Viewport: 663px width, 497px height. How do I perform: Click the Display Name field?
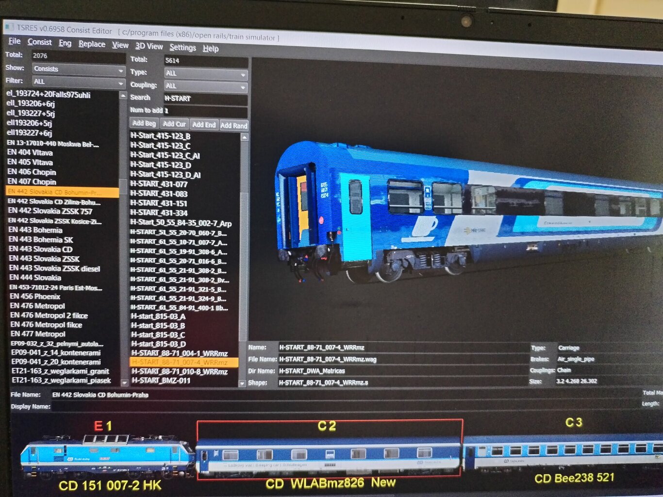tap(345, 407)
